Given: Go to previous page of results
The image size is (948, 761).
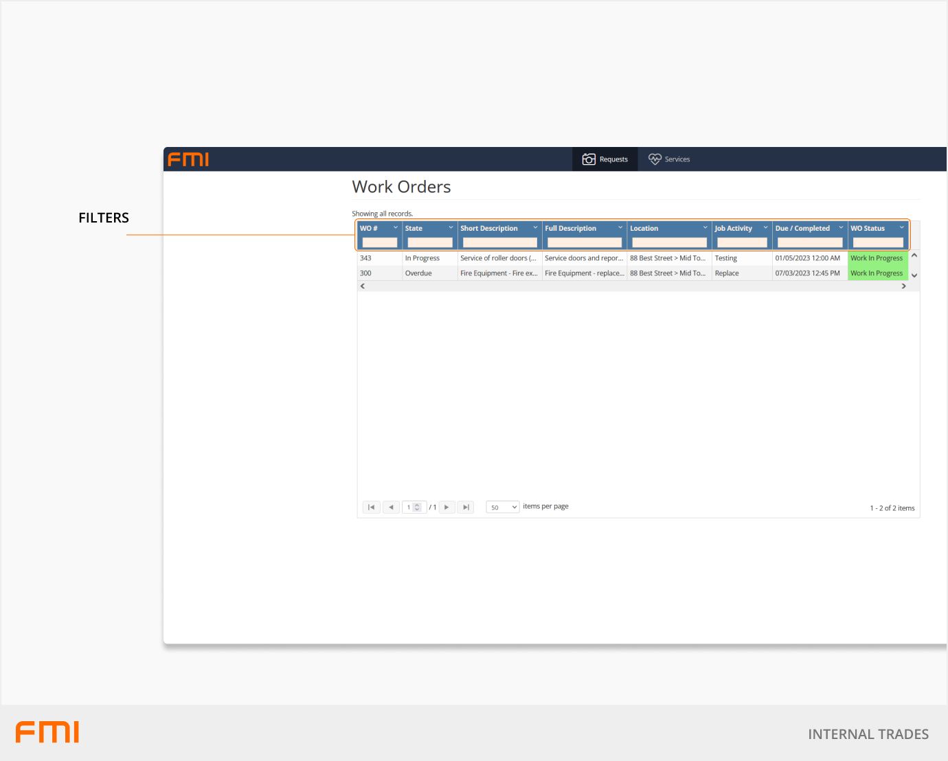Looking at the screenshot, I should 391,508.
